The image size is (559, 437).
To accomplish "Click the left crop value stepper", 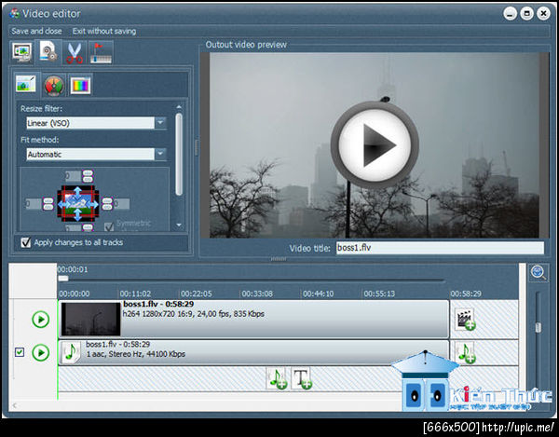I will pyautogui.click(x=48, y=204).
